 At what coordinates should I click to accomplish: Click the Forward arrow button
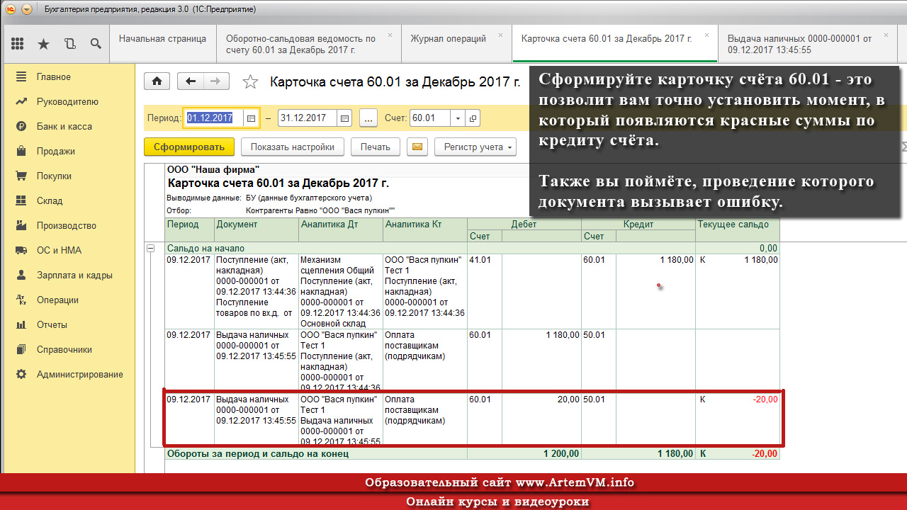pos(216,81)
